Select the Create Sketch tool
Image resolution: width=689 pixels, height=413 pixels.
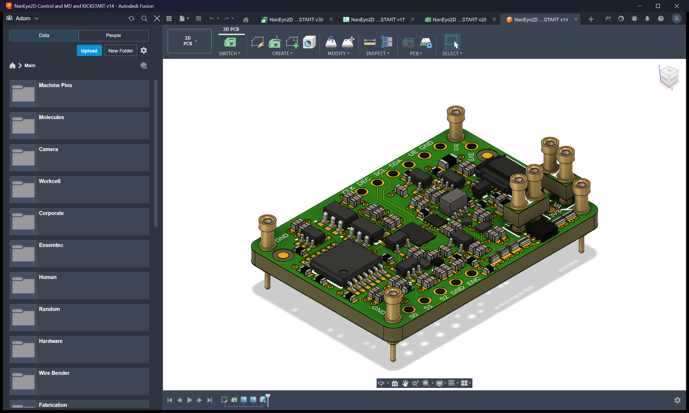[257, 42]
